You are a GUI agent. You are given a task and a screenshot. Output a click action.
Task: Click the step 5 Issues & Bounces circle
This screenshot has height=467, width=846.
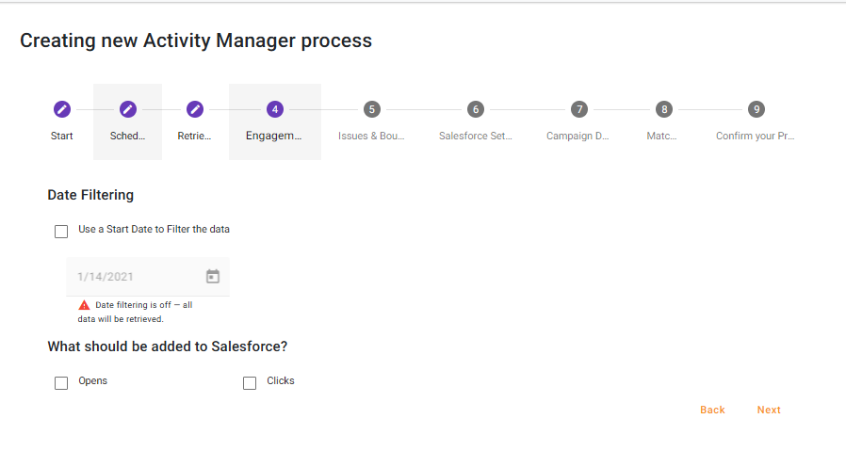(x=372, y=109)
